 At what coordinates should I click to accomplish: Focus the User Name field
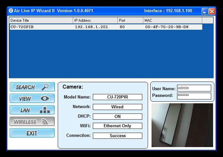[194, 88]
